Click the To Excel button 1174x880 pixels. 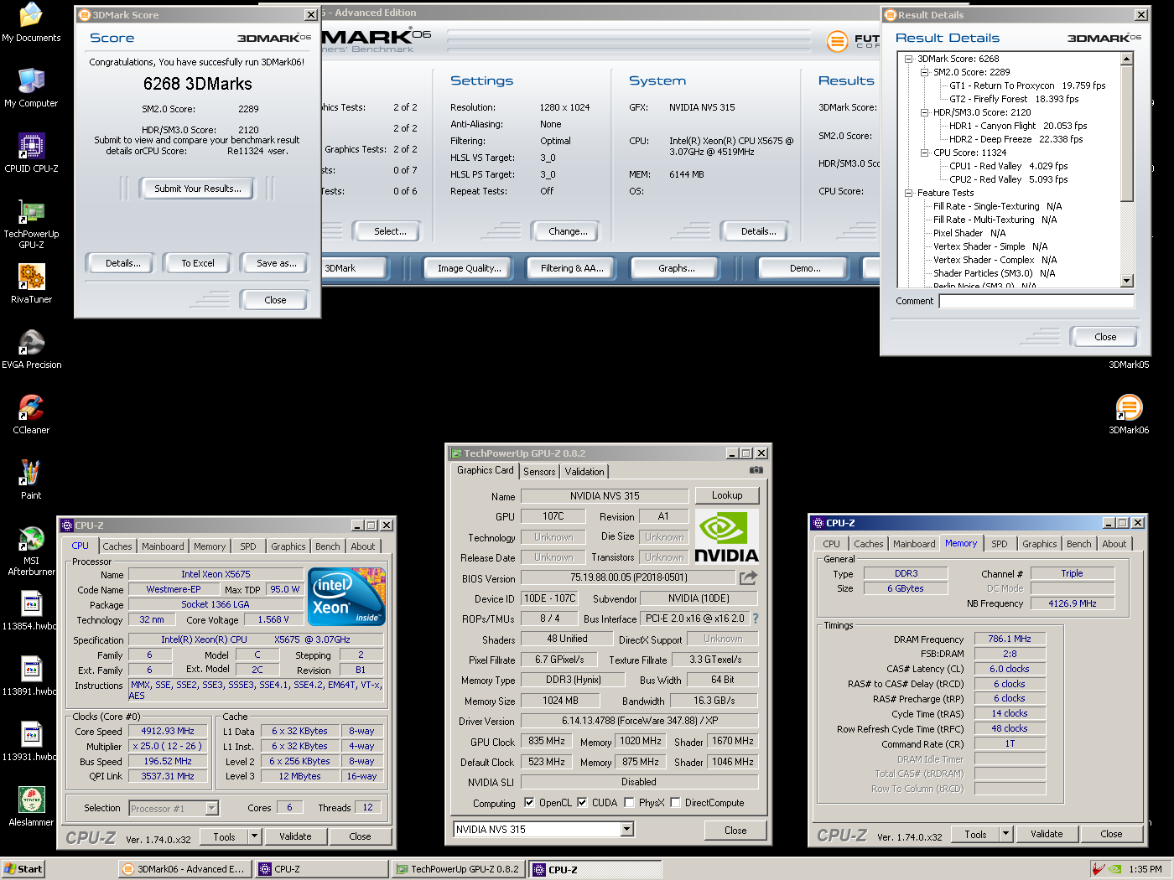pos(198,263)
